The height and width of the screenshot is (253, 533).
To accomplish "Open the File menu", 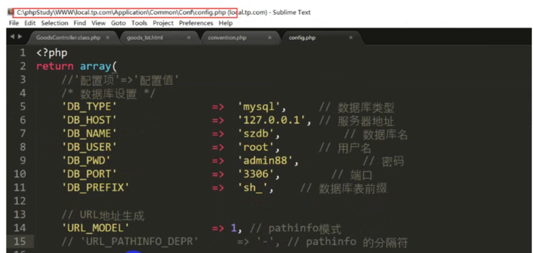I will pos(14,23).
